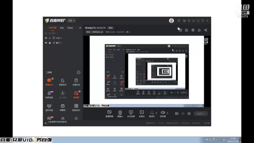254x143 pixels.
Task: Edit the 原神 category tag
Action: point(94,32)
